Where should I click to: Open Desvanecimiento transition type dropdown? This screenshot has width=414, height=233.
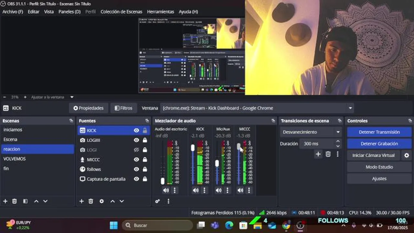(x=311, y=132)
